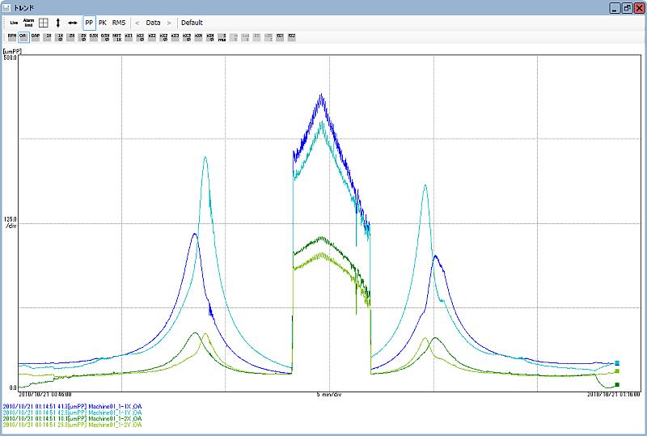Select the 0.5X amplitude button

click(94, 37)
